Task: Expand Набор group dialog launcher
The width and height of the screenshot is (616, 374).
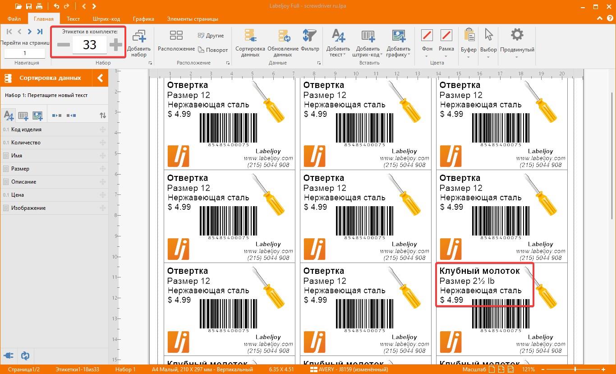Action: [150, 63]
